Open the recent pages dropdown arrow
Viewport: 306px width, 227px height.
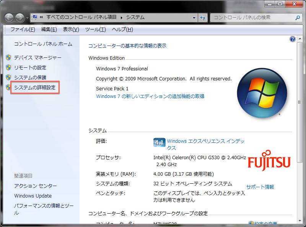[27, 18]
